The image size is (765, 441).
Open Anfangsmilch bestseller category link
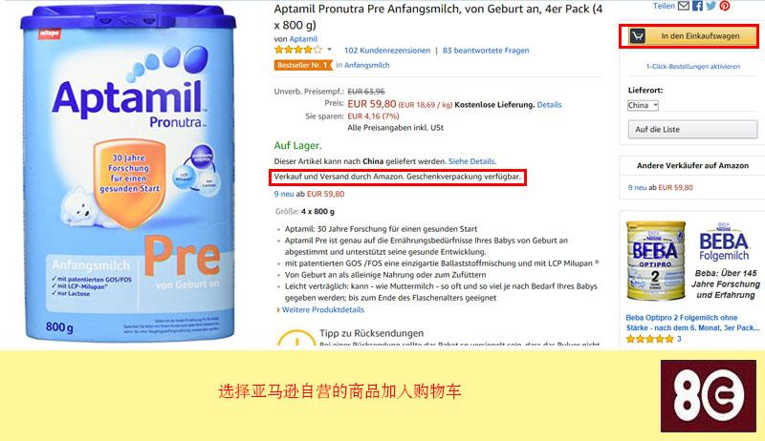(367, 65)
